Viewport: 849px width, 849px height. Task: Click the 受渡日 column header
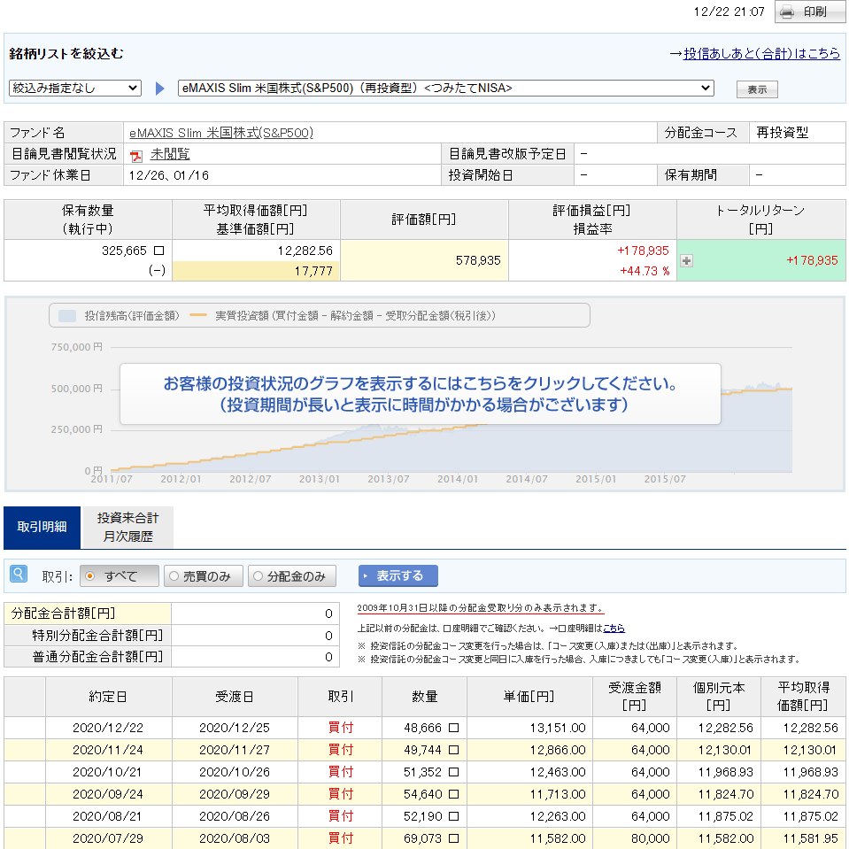235,697
